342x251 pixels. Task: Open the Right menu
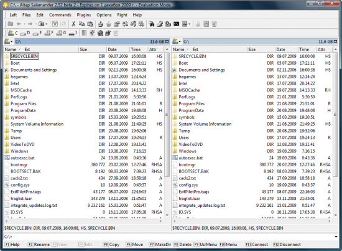[122, 15]
